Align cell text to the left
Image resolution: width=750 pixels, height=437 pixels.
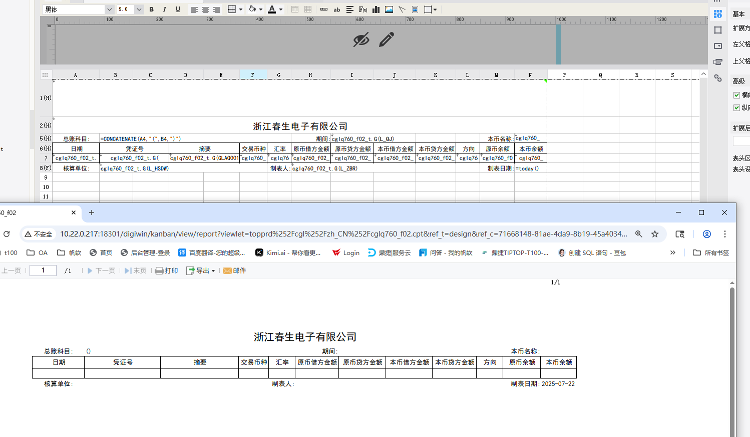click(x=194, y=9)
